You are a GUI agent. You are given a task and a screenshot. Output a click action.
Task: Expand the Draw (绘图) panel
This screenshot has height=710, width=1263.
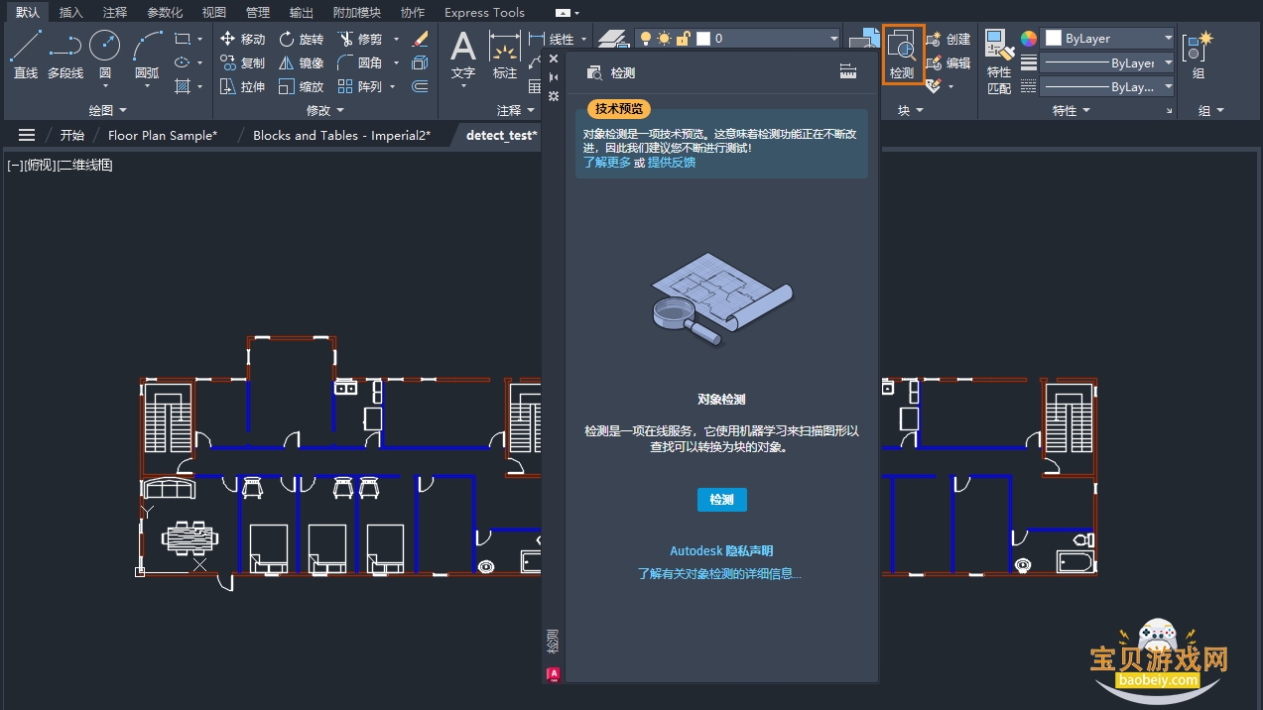coord(107,110)
